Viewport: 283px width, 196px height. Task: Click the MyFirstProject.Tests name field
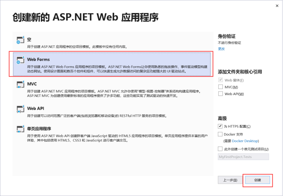[x=243, y=157]
